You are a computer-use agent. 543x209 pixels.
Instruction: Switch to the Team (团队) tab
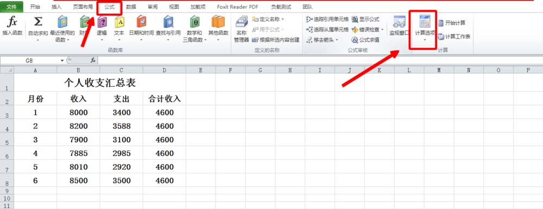(x=307, y=7)
